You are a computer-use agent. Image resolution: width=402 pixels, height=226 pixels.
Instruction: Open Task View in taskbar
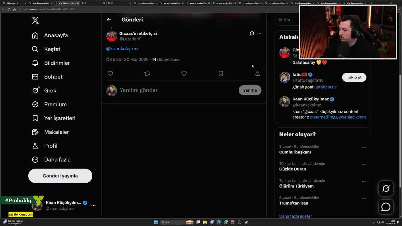tap(198, 222)
